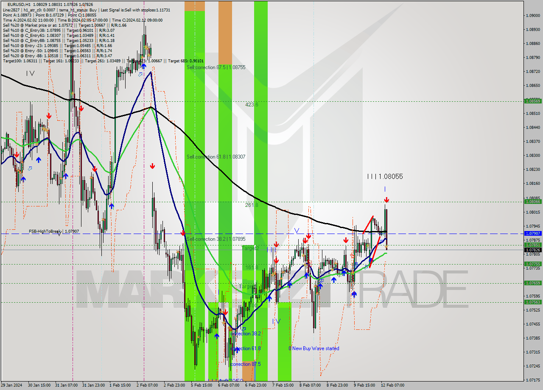Image resolution: width=543 pixels, height=390 pixels.
Task: Click the 'Point A:1.08973' value
Action: [x=17, y=15]
